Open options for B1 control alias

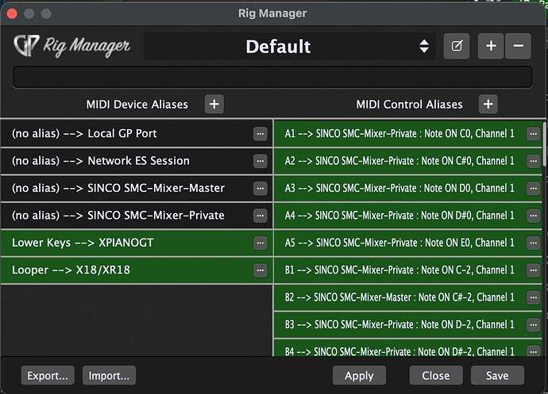coord(534,270)
